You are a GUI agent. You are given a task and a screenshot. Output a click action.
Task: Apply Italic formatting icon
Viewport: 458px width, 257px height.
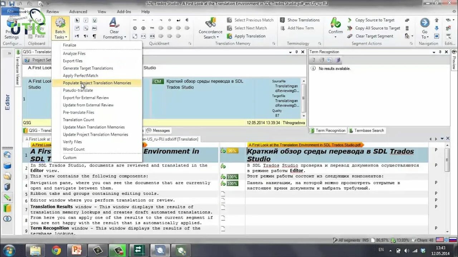pyautogui.click(x=86, y=20)
